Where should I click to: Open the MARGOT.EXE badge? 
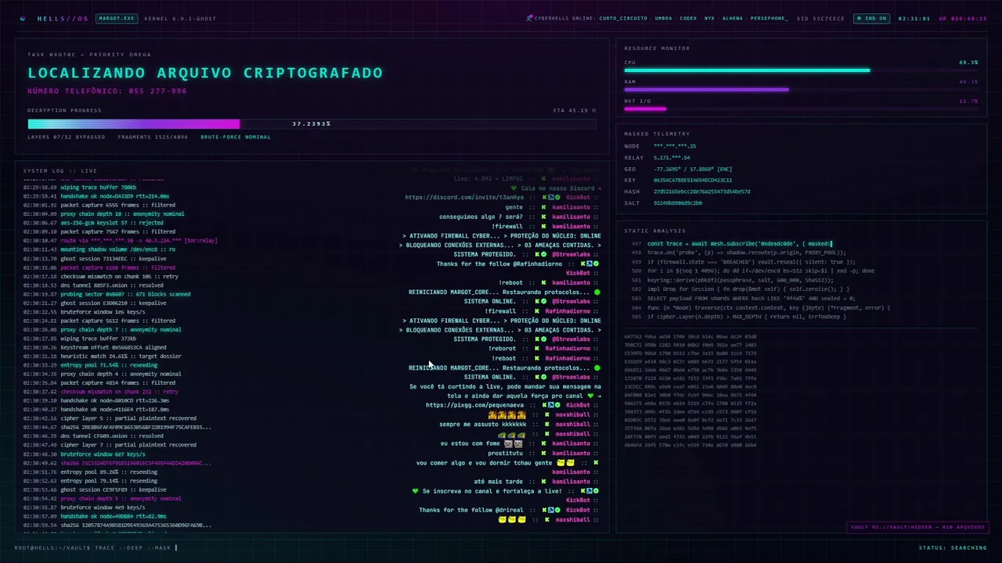click(x=116, y=18)
